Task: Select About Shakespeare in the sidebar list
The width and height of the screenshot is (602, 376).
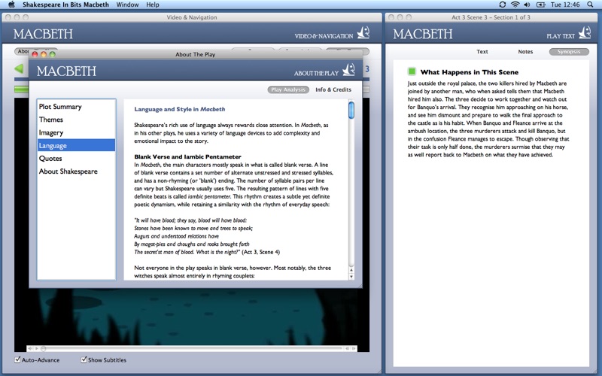Action: 77,171
